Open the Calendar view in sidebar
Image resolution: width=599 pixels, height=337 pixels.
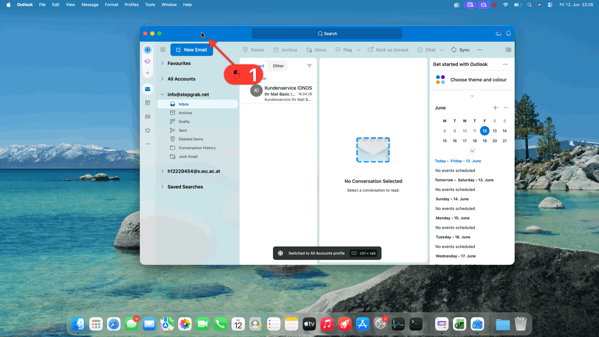[148, 103]
